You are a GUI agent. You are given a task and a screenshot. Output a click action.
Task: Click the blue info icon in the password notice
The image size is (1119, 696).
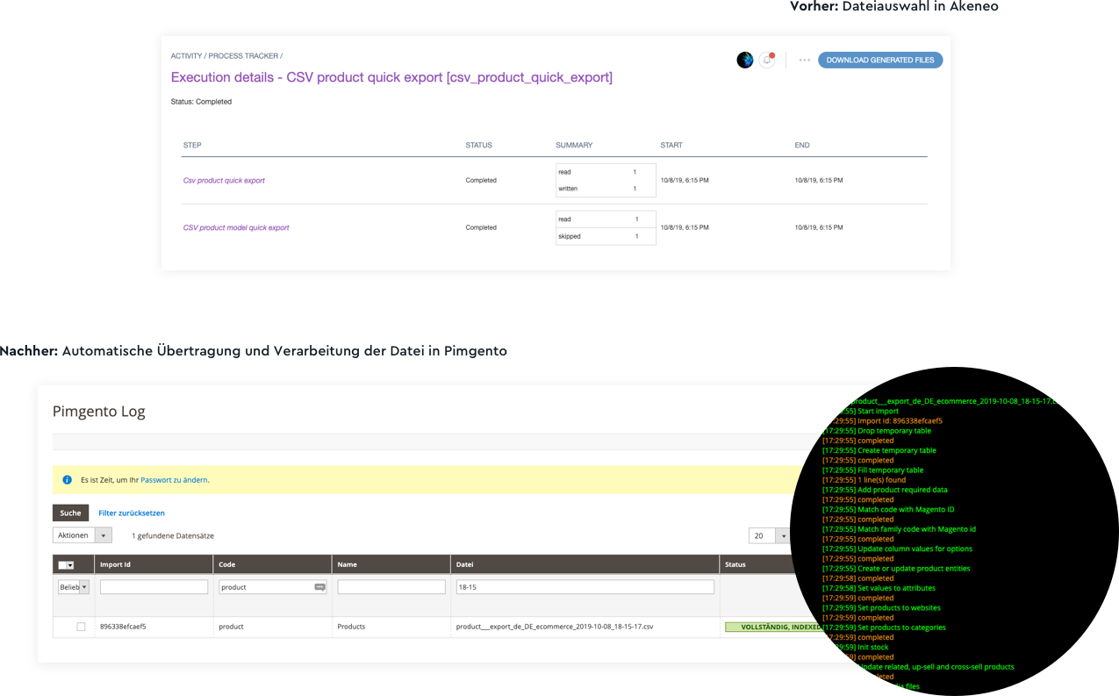[68, 480]
